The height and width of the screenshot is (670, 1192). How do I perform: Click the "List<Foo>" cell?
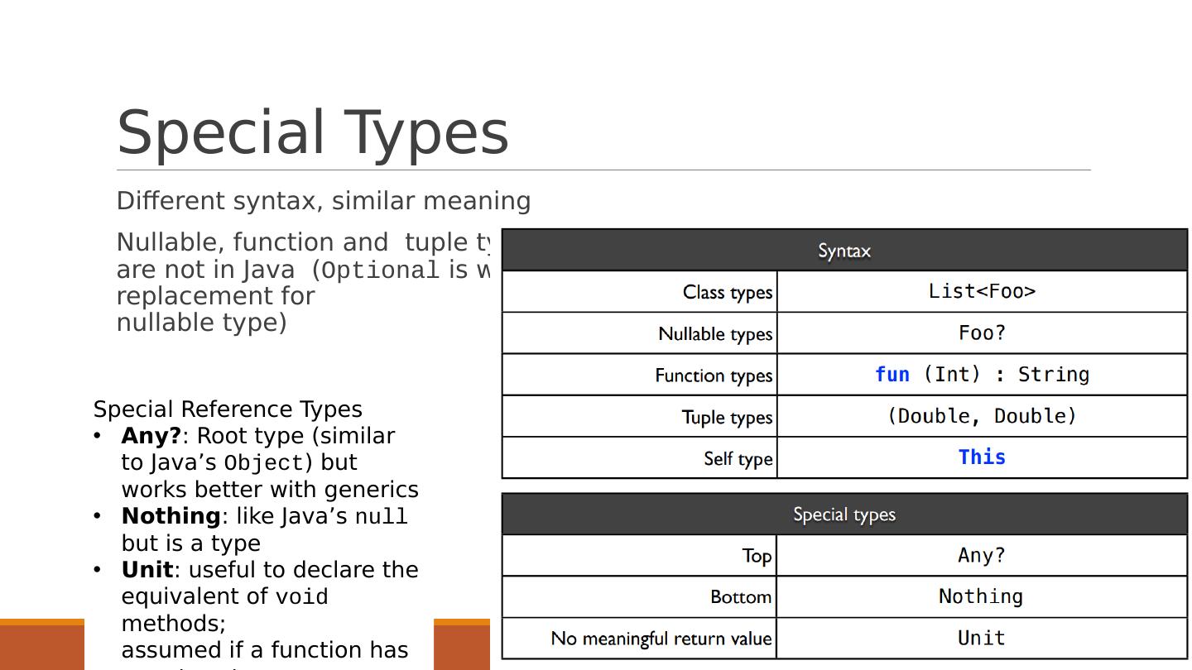tap(982, 291)
